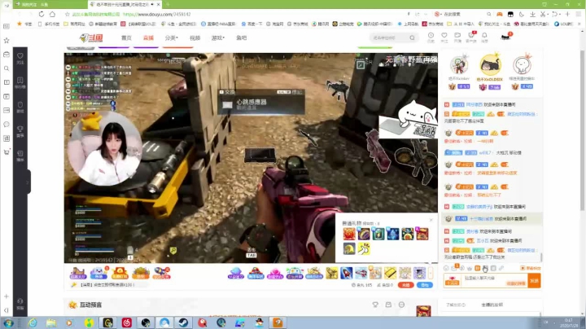Click the browser home icon
The image size is (586, 329).
click(52, 14)
